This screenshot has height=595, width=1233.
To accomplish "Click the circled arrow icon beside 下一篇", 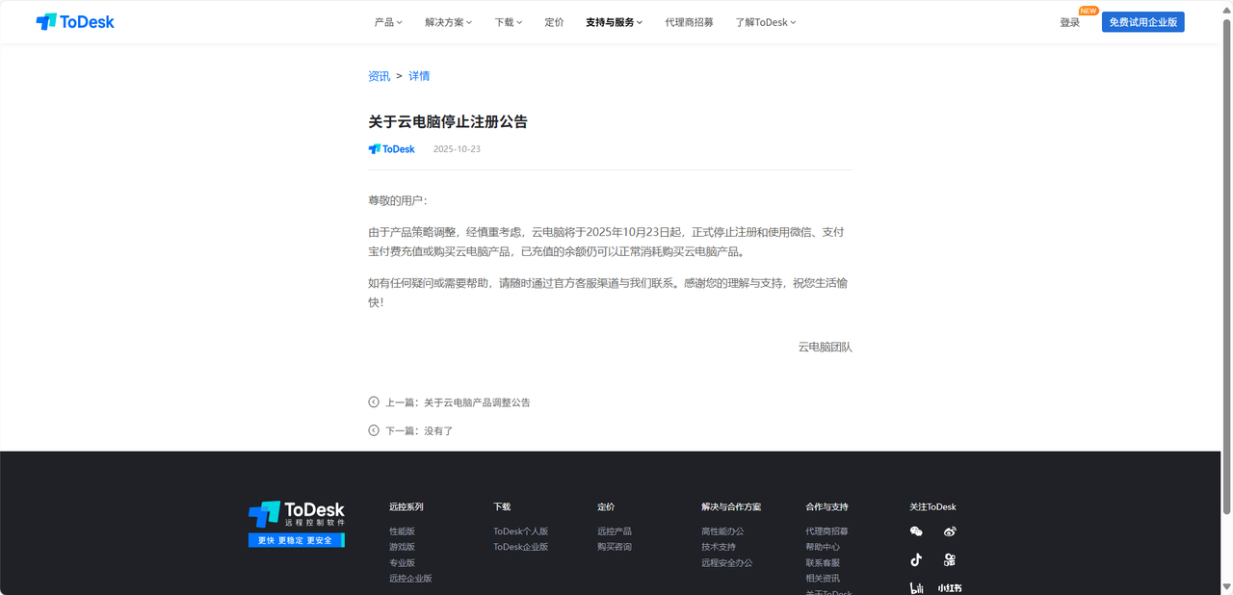I will click(374, 430).
